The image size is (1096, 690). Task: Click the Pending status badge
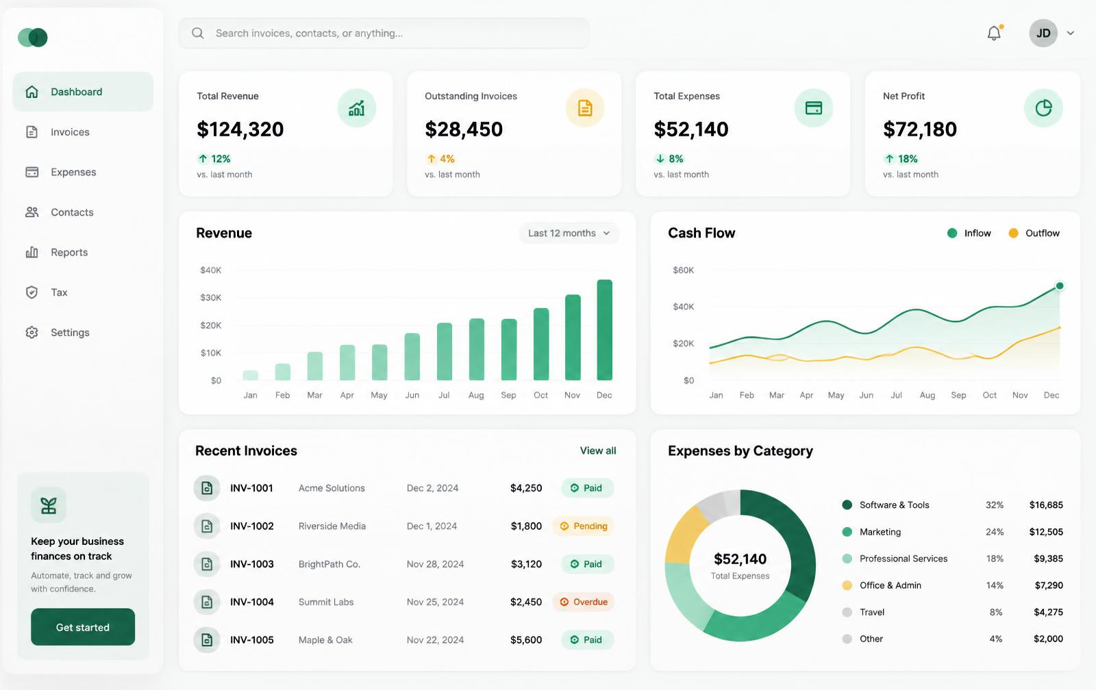click(x=584, y=526)
